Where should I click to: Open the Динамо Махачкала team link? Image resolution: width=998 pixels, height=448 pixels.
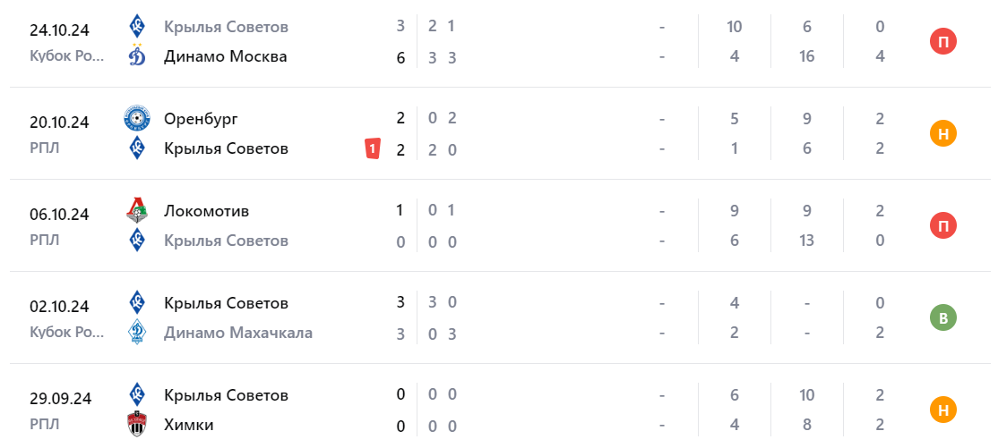(238, 333)
